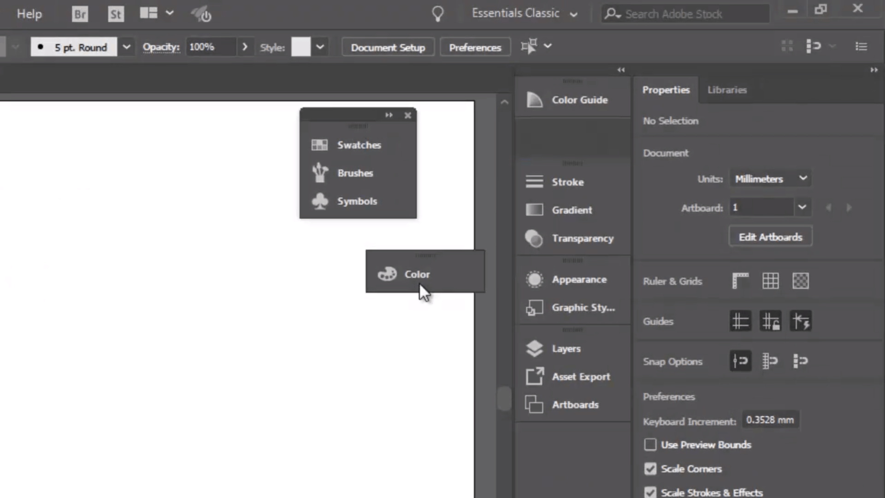Open the Swatches floating panel
This screenshot has height=498, width=885.
[x=358, y=145]
